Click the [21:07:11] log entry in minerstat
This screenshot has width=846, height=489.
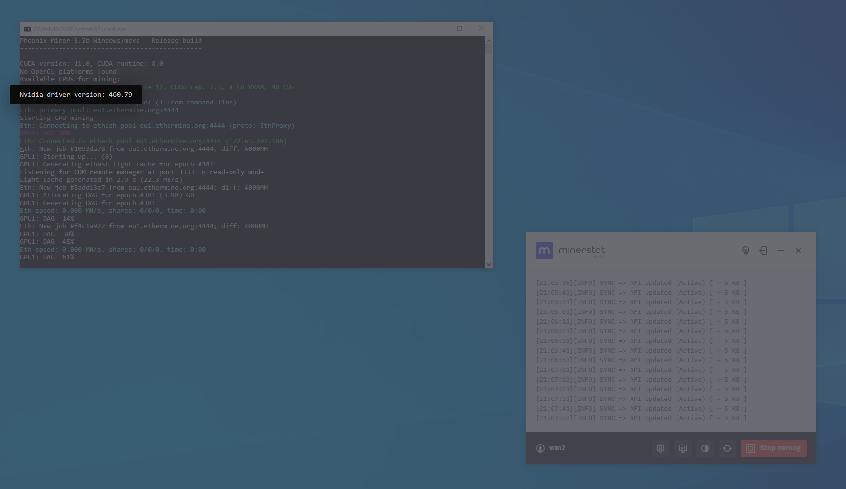(x=641, y=380)
